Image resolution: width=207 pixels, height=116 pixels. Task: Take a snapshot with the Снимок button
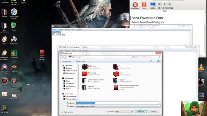153,5
